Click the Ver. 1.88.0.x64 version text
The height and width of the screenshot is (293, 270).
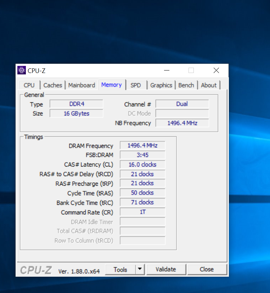79,271
